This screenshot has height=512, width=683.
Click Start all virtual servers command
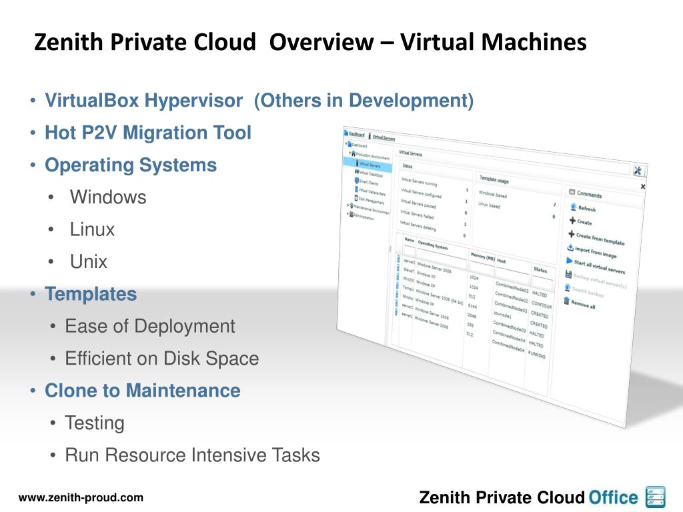(600, 266)
